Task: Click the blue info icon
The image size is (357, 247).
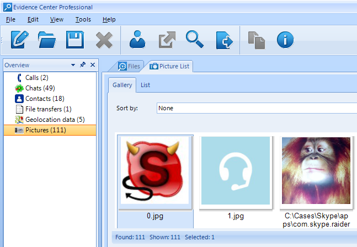Action: (285, 40)
